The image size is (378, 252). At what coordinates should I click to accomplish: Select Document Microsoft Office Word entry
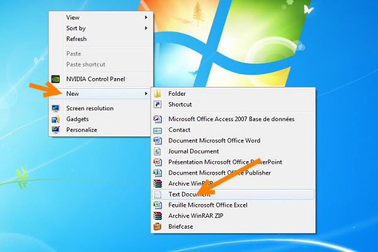click(214, 140)
